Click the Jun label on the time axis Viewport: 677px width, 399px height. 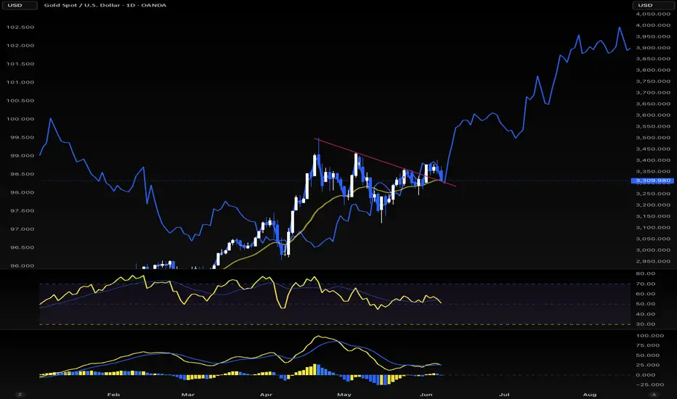[426, 394]
